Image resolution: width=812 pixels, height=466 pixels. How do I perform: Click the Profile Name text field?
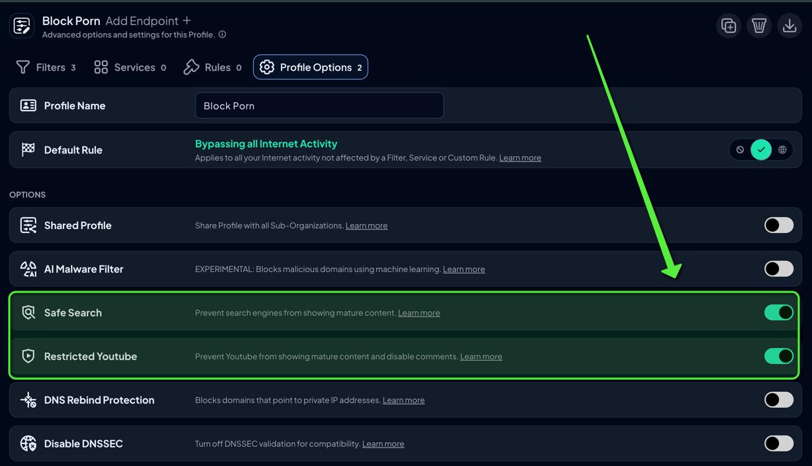tap(319, 106)
